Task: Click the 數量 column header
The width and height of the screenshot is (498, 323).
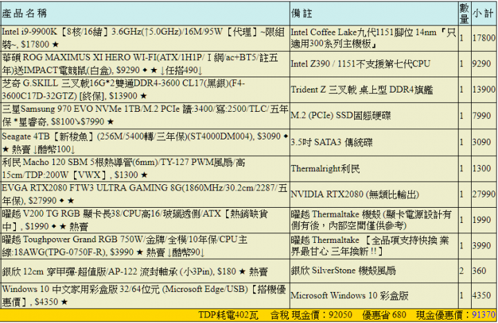Action: click(x=464, y=13)
